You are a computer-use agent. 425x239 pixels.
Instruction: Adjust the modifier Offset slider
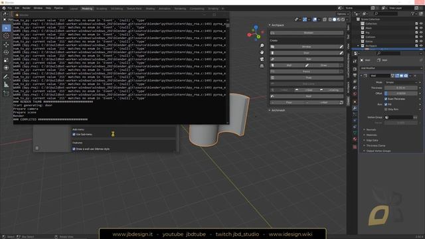[x=401, y=94]
